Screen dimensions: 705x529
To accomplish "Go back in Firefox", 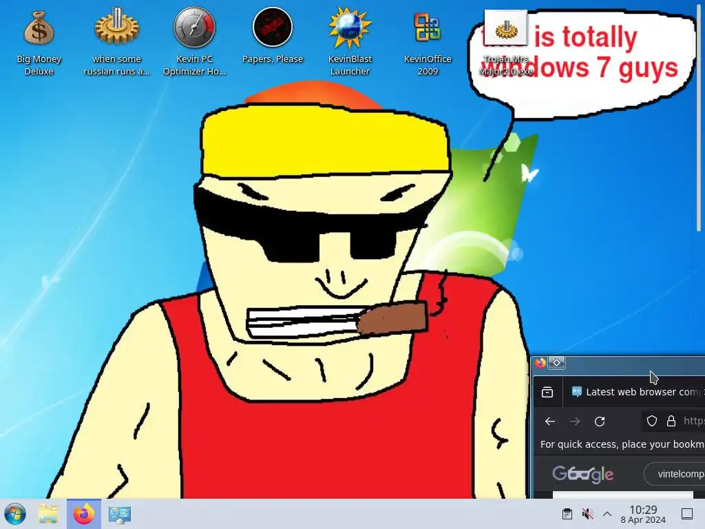I will click(x=549, y=422).
